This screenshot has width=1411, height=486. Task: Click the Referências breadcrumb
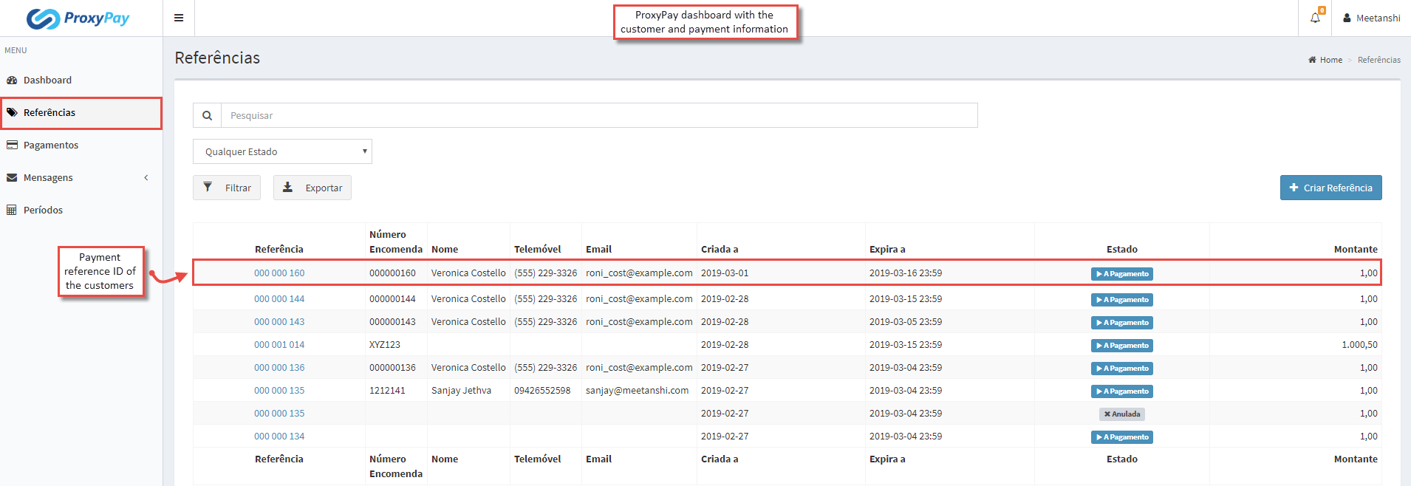coord(1378,60)
